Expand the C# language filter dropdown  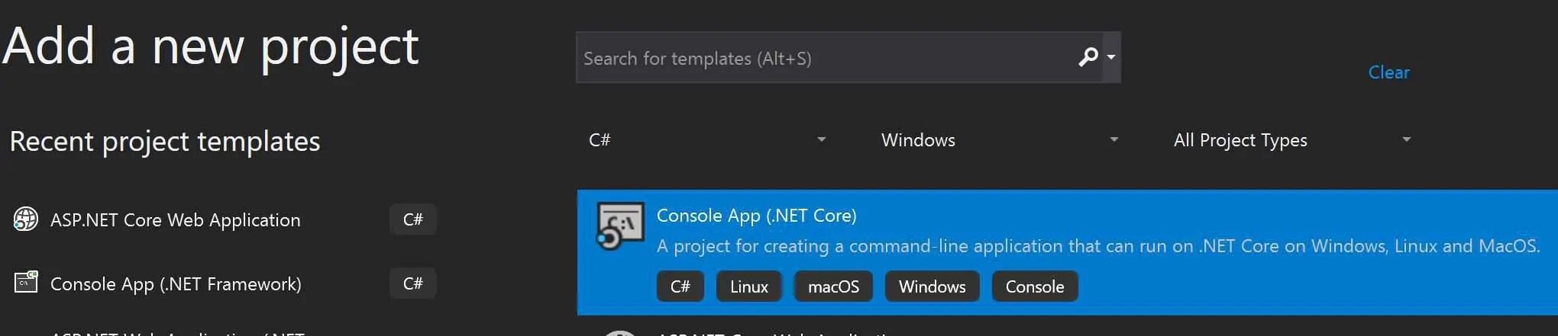pos(821,139)
